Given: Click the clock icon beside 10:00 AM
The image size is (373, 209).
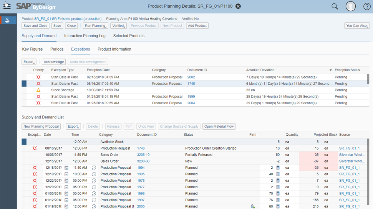Looking at the screenshot, I should pos(94,174).
